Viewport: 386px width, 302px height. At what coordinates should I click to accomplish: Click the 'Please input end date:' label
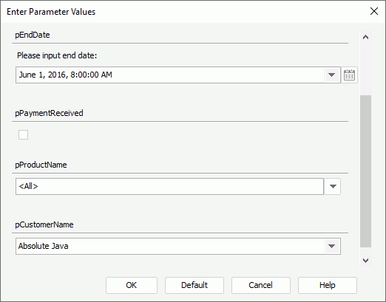pos(57,55)
